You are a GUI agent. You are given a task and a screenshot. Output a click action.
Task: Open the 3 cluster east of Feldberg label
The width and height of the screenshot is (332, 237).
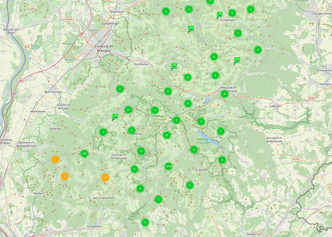(x=176, y=120)
